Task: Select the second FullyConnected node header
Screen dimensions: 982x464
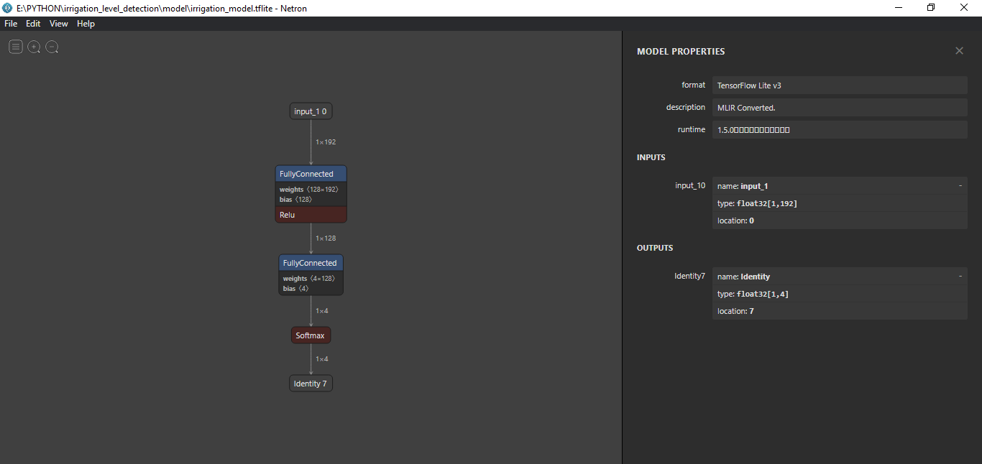Action: point(311,263)
